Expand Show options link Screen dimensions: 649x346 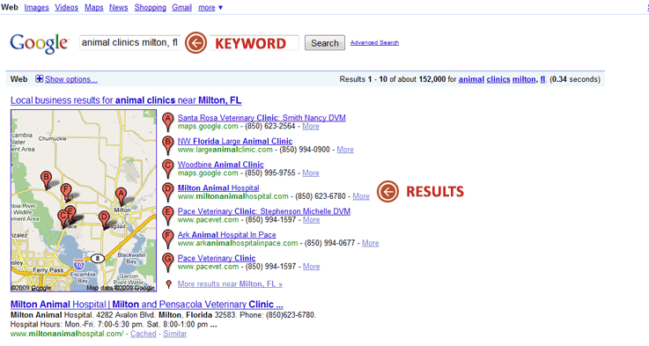[x=71, y=79]
